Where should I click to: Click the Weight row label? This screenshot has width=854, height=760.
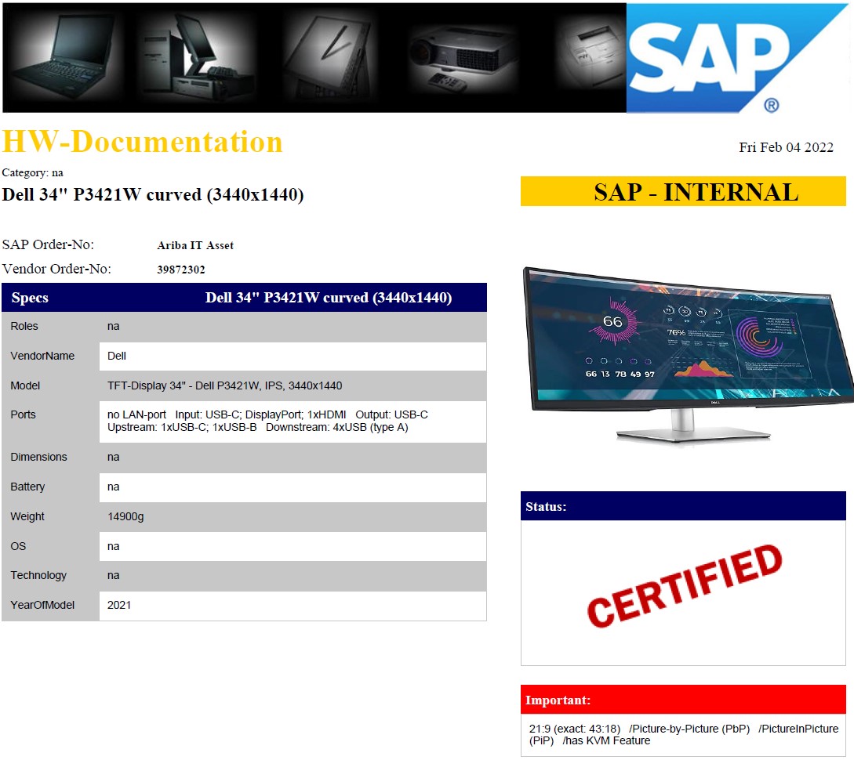(27, 517)
